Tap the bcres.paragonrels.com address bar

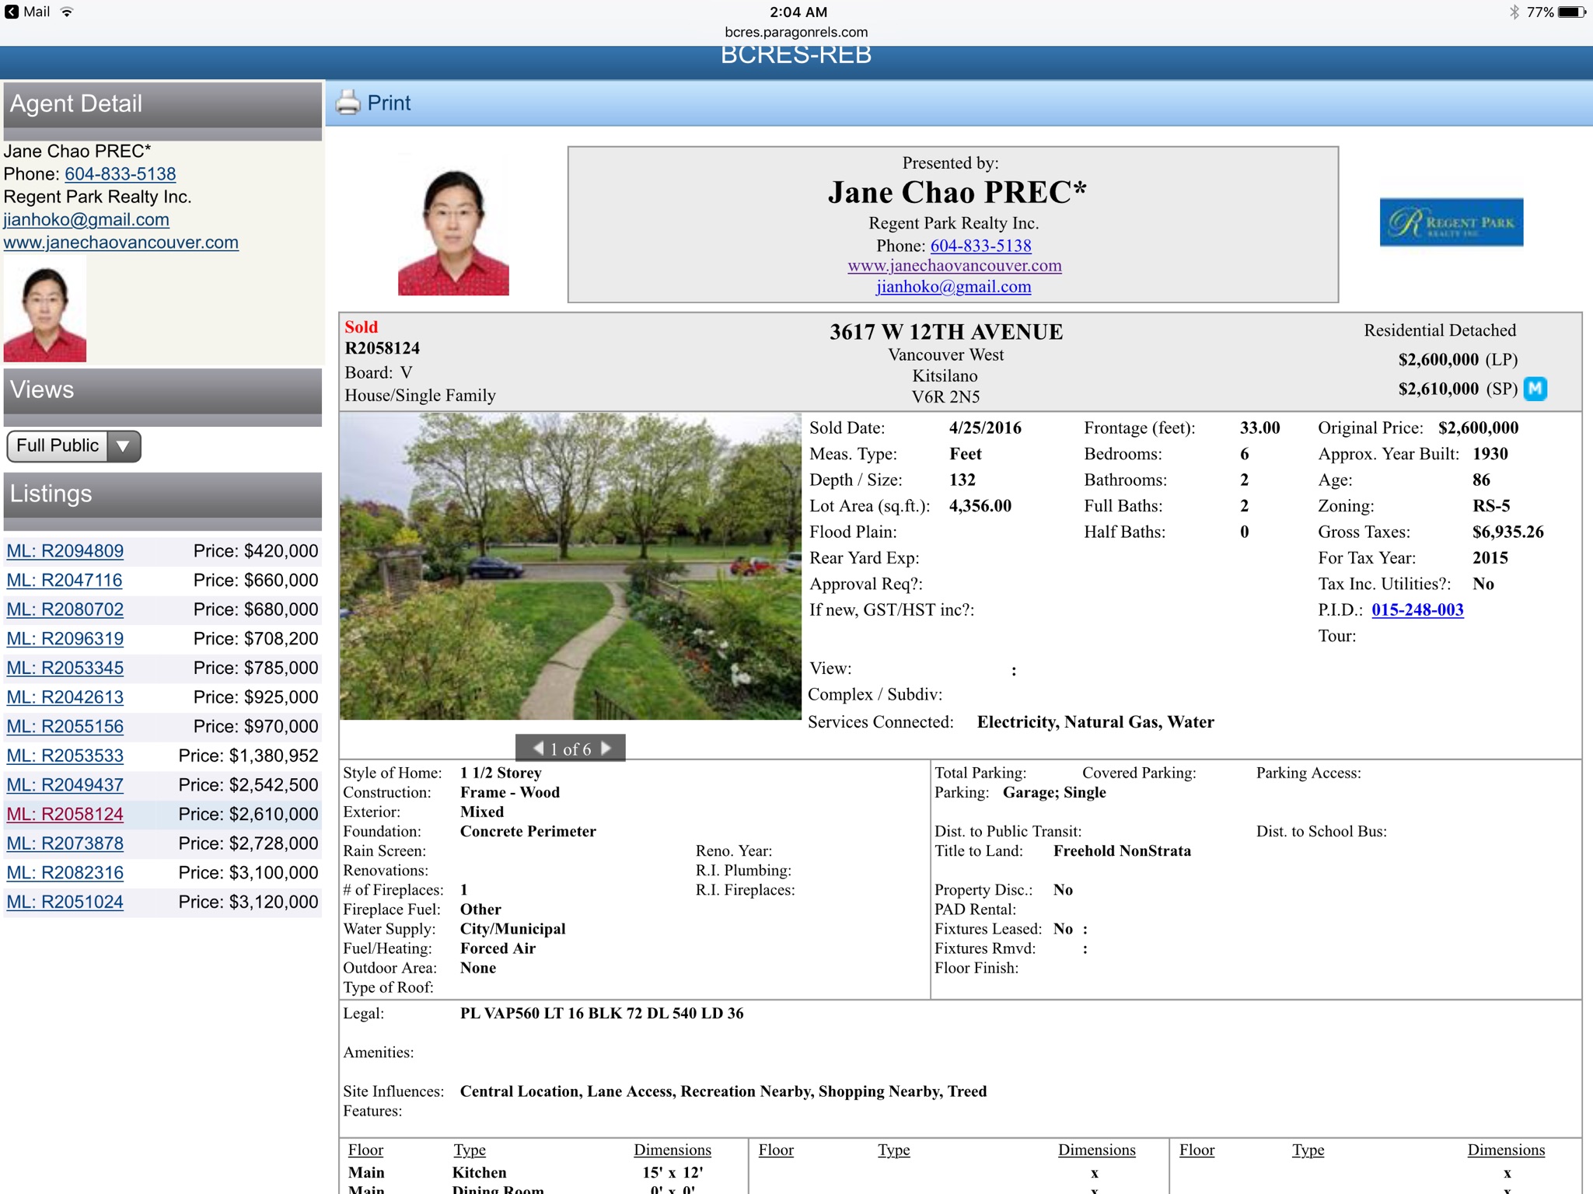pyautogui.click(x=796, y=32)
